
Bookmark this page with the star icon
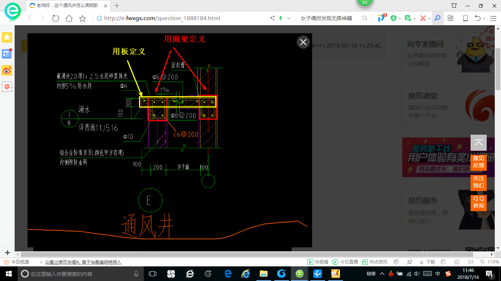coord(83,18)
